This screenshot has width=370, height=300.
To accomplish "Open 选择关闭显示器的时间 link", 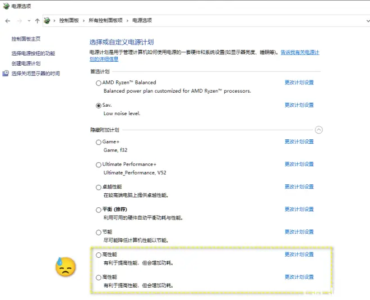I will click(x=36, y=74).
